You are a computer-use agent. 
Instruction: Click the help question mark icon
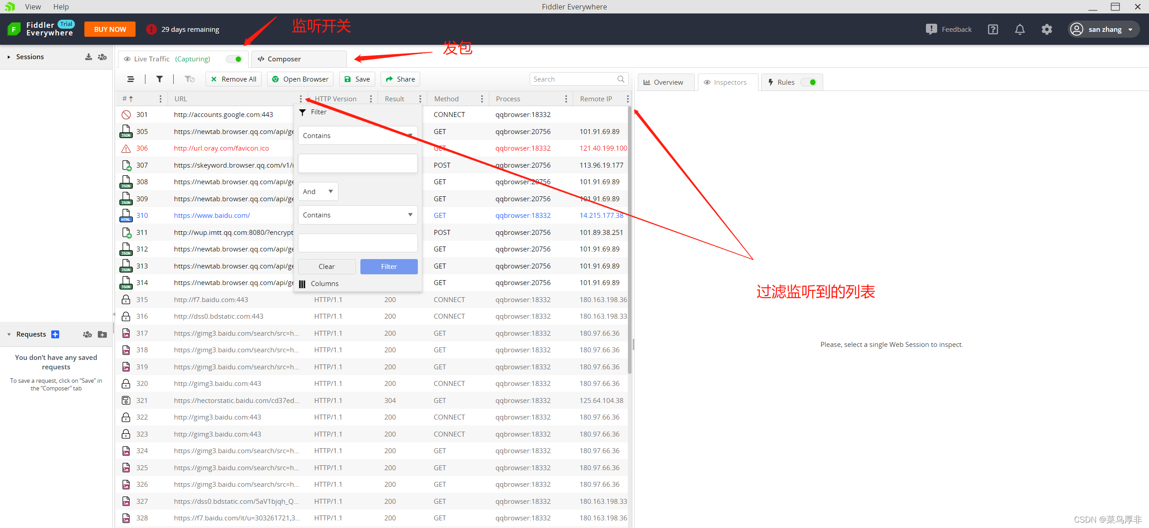coord(993,30)
